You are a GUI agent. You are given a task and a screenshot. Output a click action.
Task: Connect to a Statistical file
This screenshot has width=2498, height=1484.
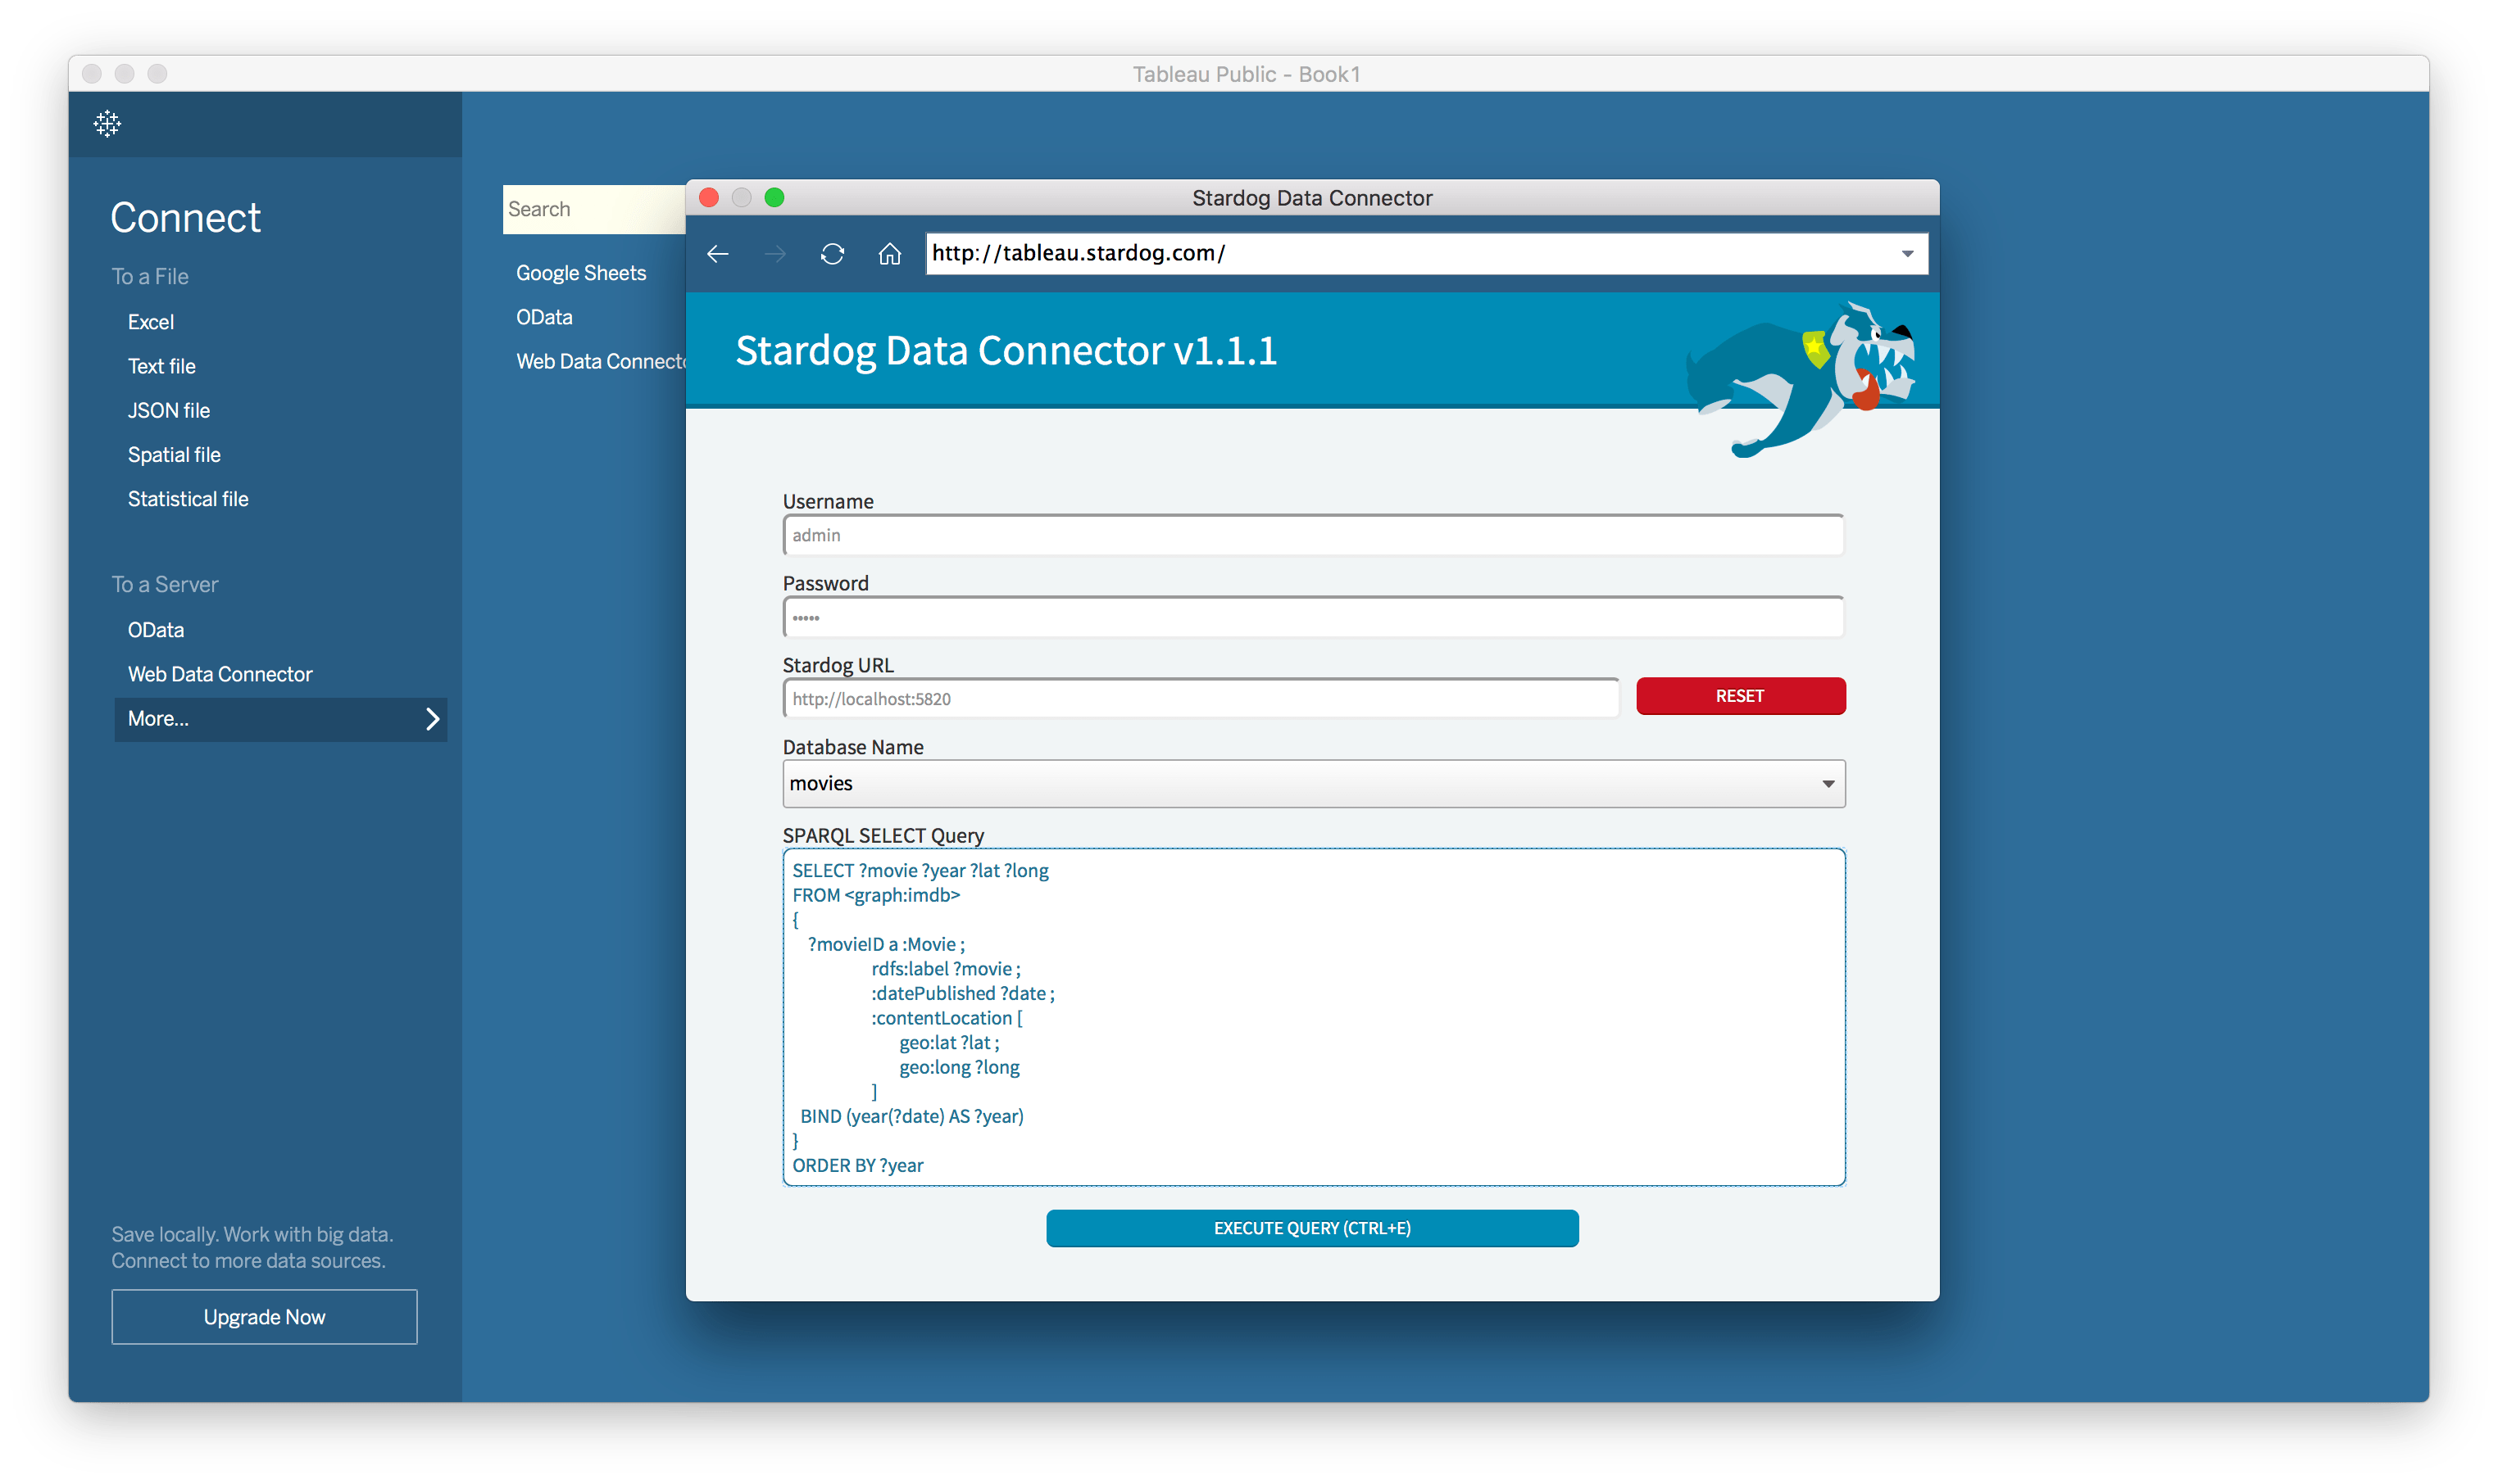(x=188, y=499)
